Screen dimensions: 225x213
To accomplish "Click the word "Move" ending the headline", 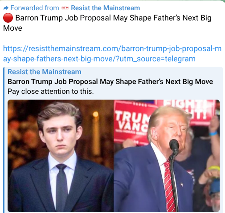I will pos(12,28).
